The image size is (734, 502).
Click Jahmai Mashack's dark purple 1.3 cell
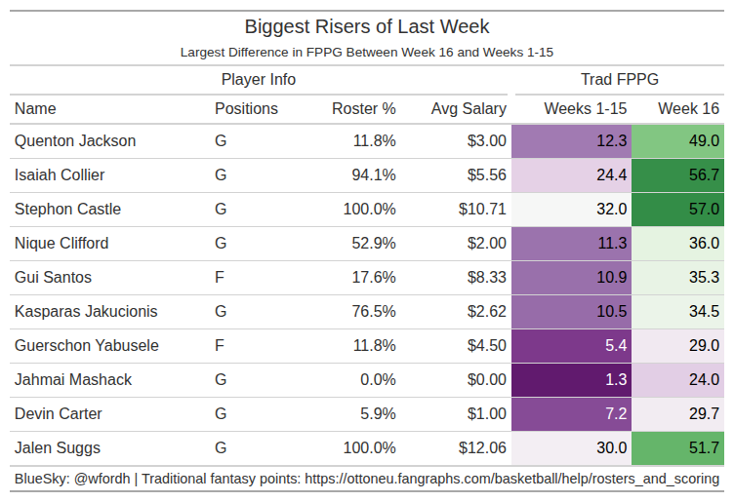[x=572, y=380]
